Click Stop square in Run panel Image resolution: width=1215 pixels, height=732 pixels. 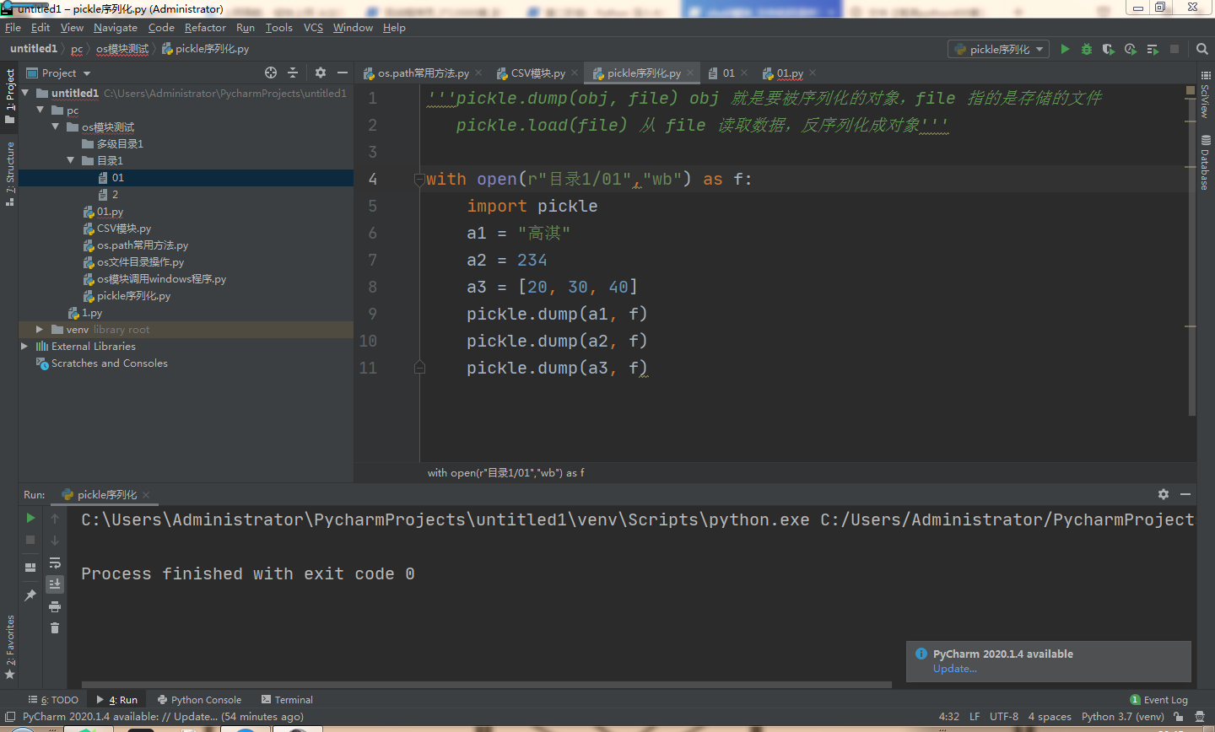[x=30, y=540]
